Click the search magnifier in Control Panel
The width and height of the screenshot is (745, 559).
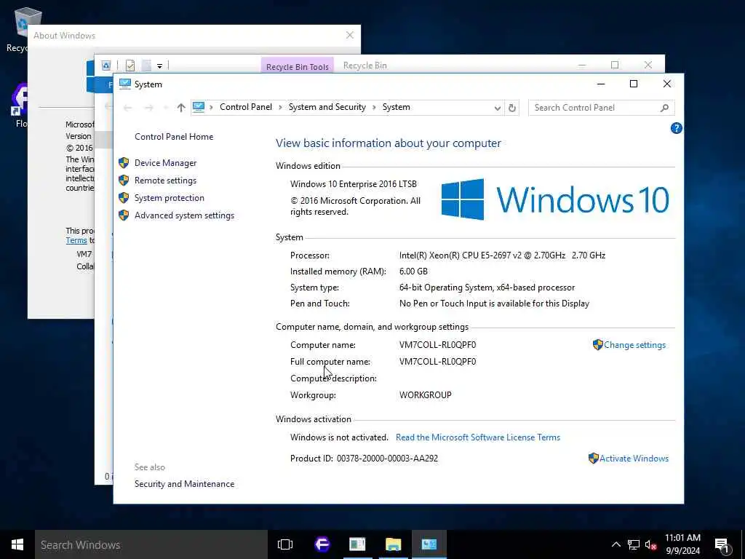pyautogui.click(x=665, y=108)
